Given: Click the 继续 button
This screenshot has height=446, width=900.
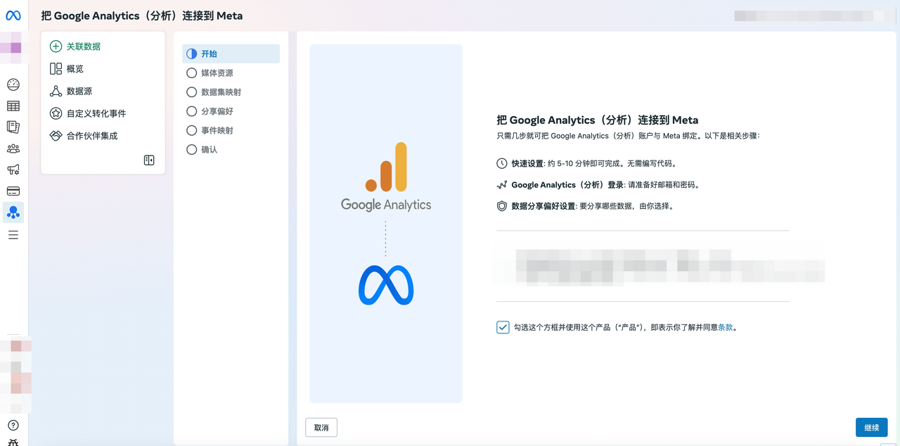Looking at the screenshot, I should click(871, 428).
